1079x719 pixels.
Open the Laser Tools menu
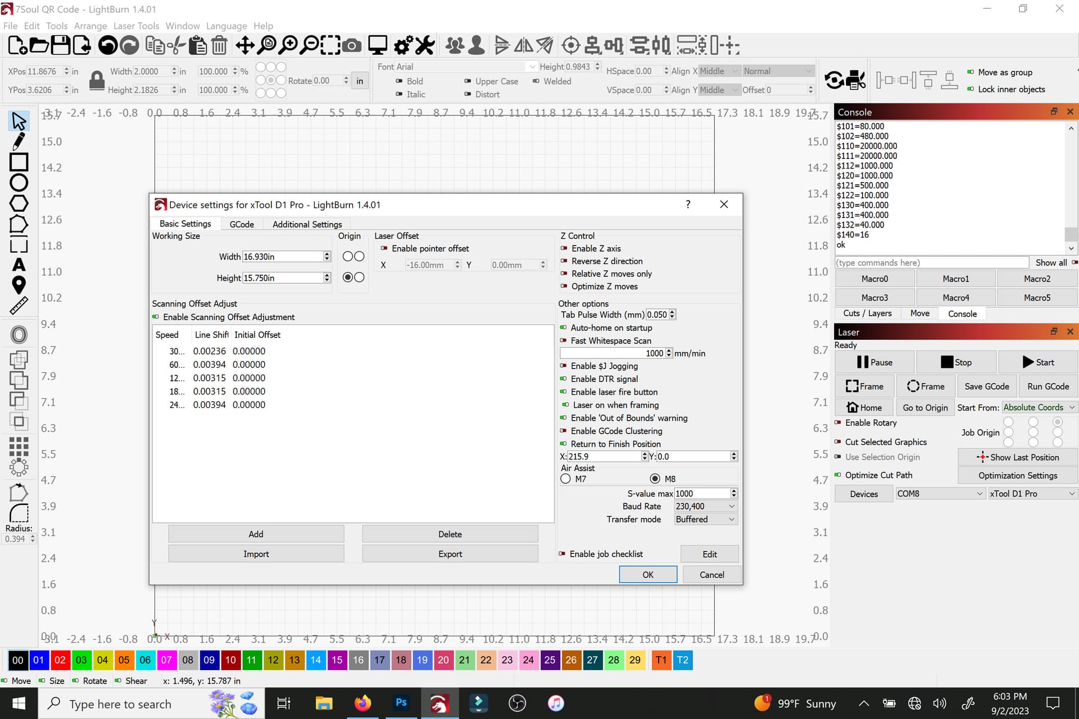(136, 26)
